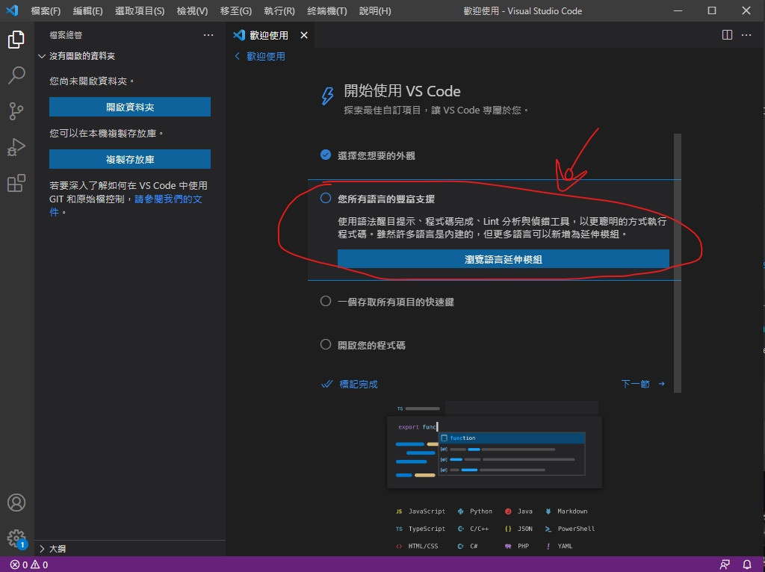Click the PHP language icon
765x572 pixels.
pyautogui.click(x=508, y=547)
